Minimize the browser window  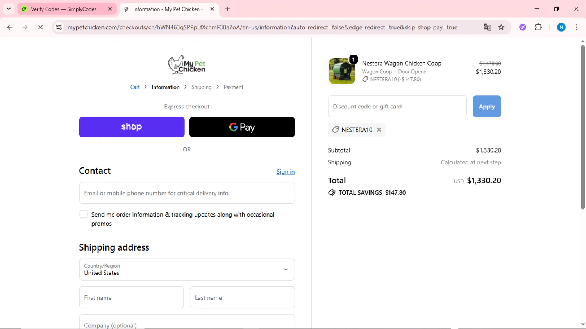pos(537,9)
